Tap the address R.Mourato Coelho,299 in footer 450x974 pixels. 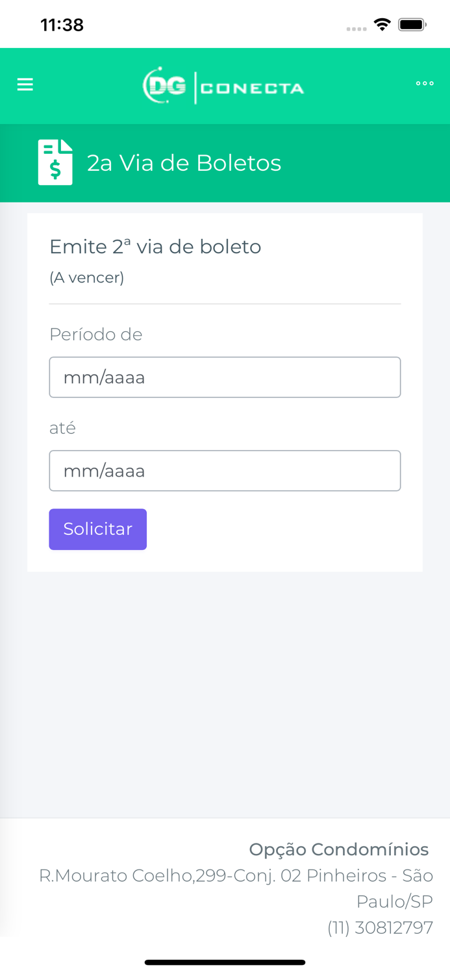[x=236, y=875]
